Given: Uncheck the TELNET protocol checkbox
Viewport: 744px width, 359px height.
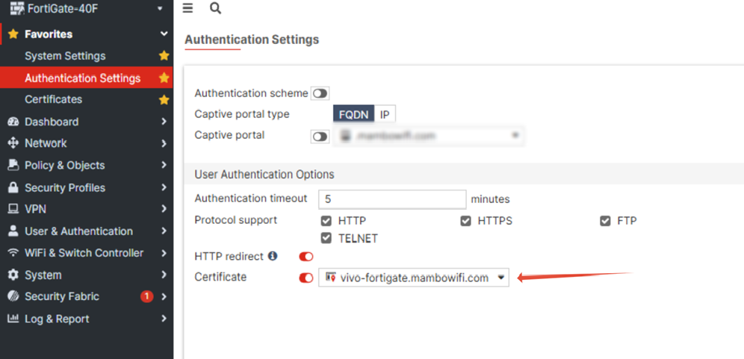Looking at the screenshot, I should pyautogui.click(x=326, y=239).
